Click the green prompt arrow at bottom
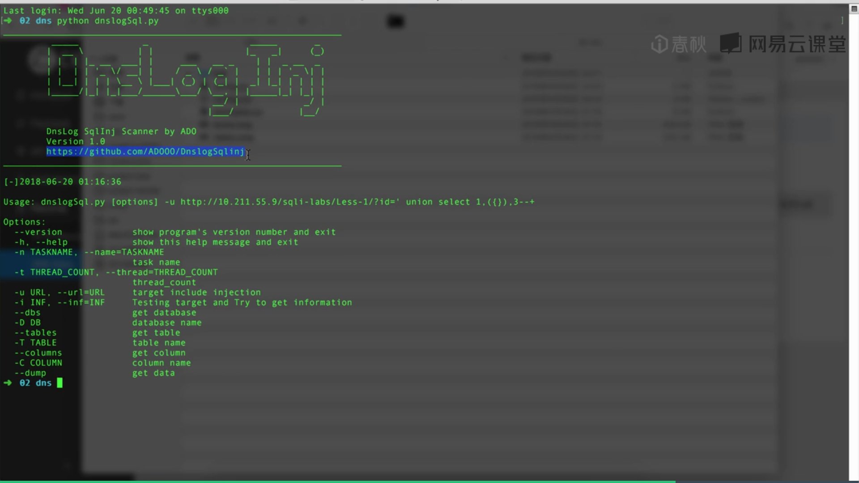This screenshot has height=483, width=859. pyautogui.click(x=8, y=383)
